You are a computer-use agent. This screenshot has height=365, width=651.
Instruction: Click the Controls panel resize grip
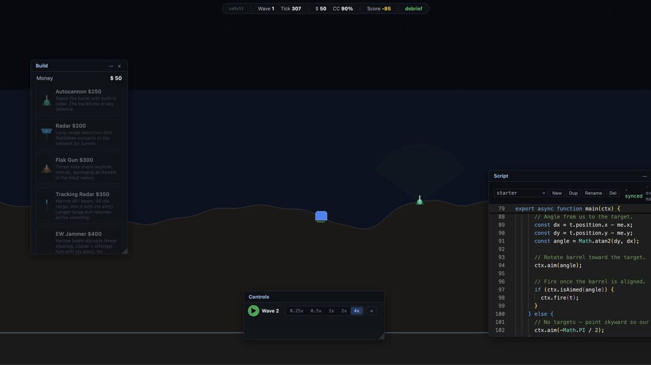coord(382,336)
